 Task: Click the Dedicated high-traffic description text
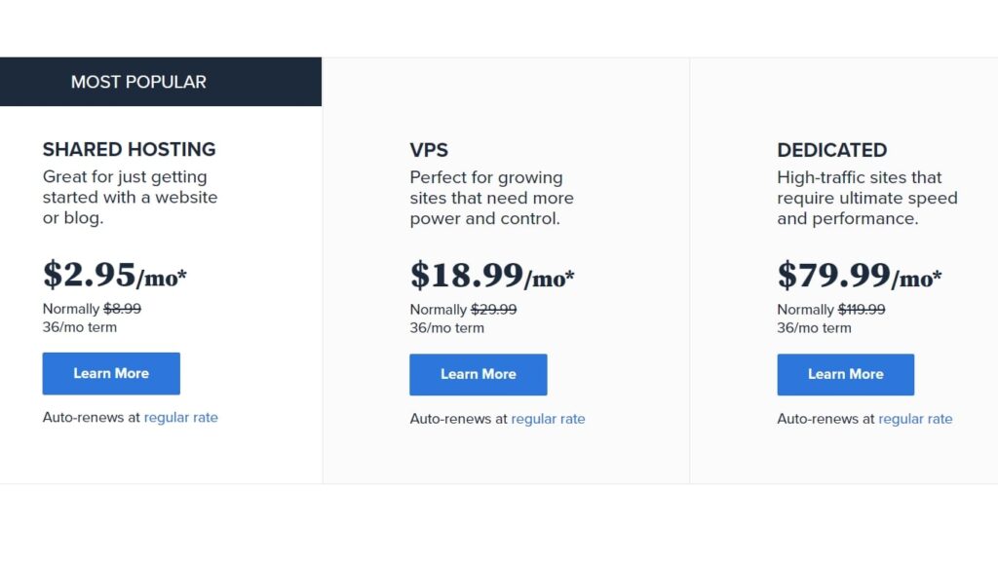pyautogui.click(x=866, y=198)
